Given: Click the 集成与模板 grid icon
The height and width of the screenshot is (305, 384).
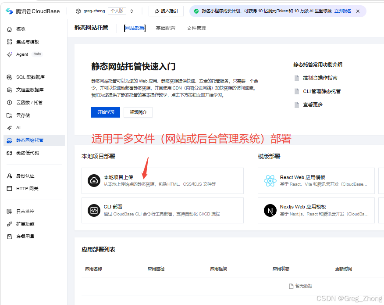Looking at the screenshot, I should coord(9,42).
